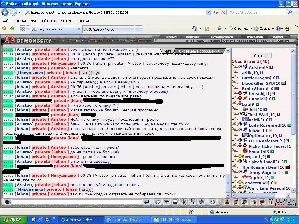Click the browser Stop button
This screenshot has width=299, height=224.
[x=223, y=13]
